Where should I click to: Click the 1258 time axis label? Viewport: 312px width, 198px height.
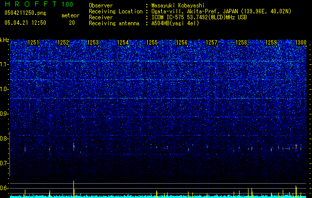pyautogui.click(x=241, y=43)
